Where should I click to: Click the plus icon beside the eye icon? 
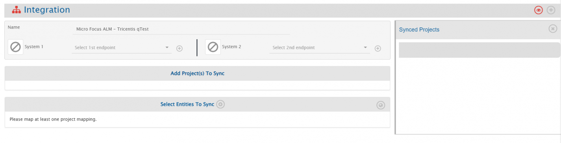(551, 10)
